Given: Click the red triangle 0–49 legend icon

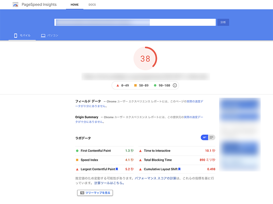Looking at the screenshot, I should click(118, 85).
